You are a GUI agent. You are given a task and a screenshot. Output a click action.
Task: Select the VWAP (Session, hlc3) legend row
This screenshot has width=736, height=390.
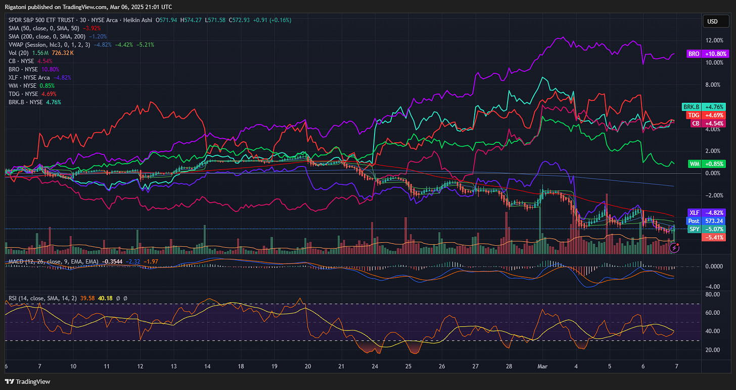click(x=81, y=44)
